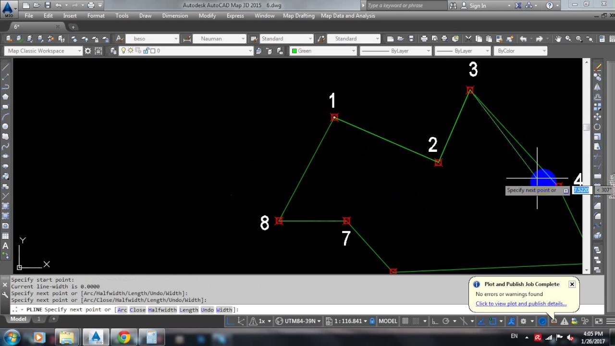Click the dynamic input distance field near cursor
This screenshot has width=615, height=346.
[581, 190]
